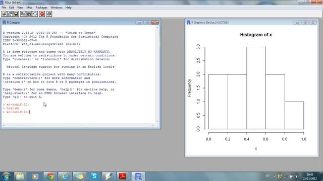This screenshot has width=323, height=181.
Task: Click the console horizontal scrollbar left arrow
Action: click(x=4, y=125)
